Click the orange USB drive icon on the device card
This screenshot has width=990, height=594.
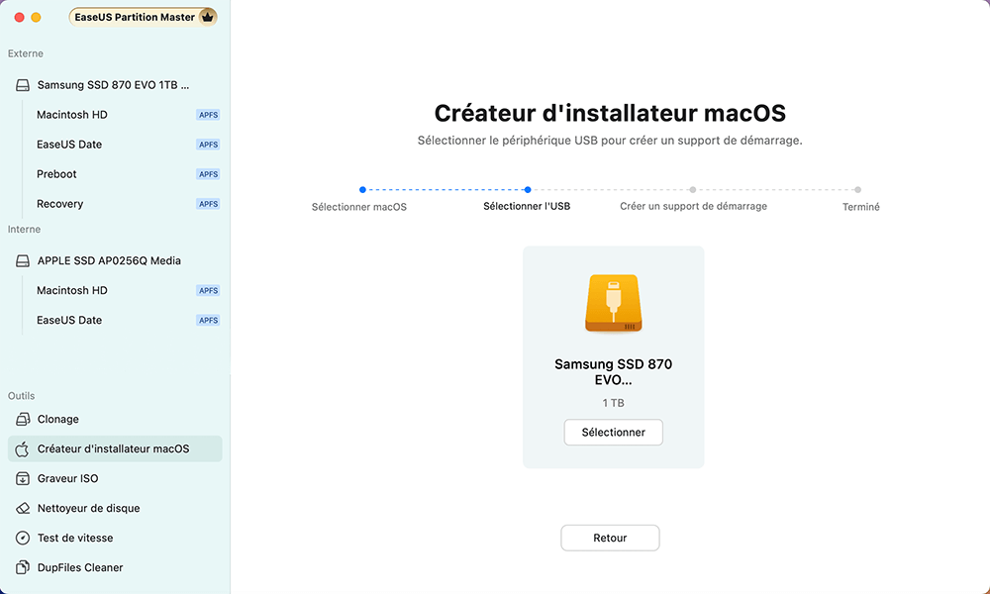[613, 305]
